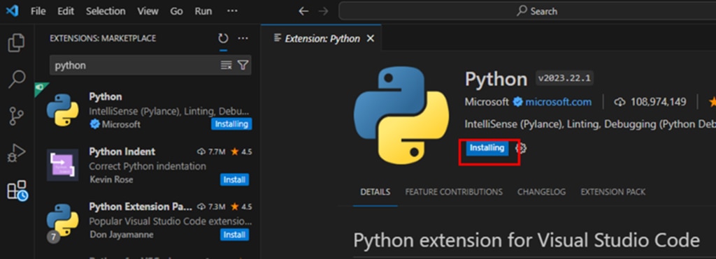The width and height of the screenshot is (716, 259).
Task: Focus the marketplace search box containing python
Action: 135,65
